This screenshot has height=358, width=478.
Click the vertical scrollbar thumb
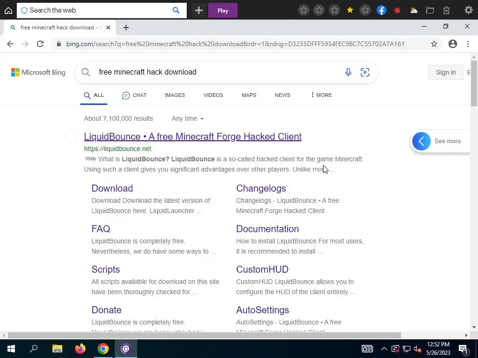474,83
